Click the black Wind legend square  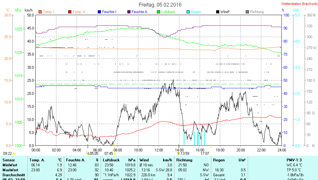pos(217,12)
